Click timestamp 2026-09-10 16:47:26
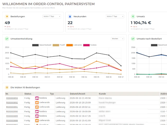 80,116
